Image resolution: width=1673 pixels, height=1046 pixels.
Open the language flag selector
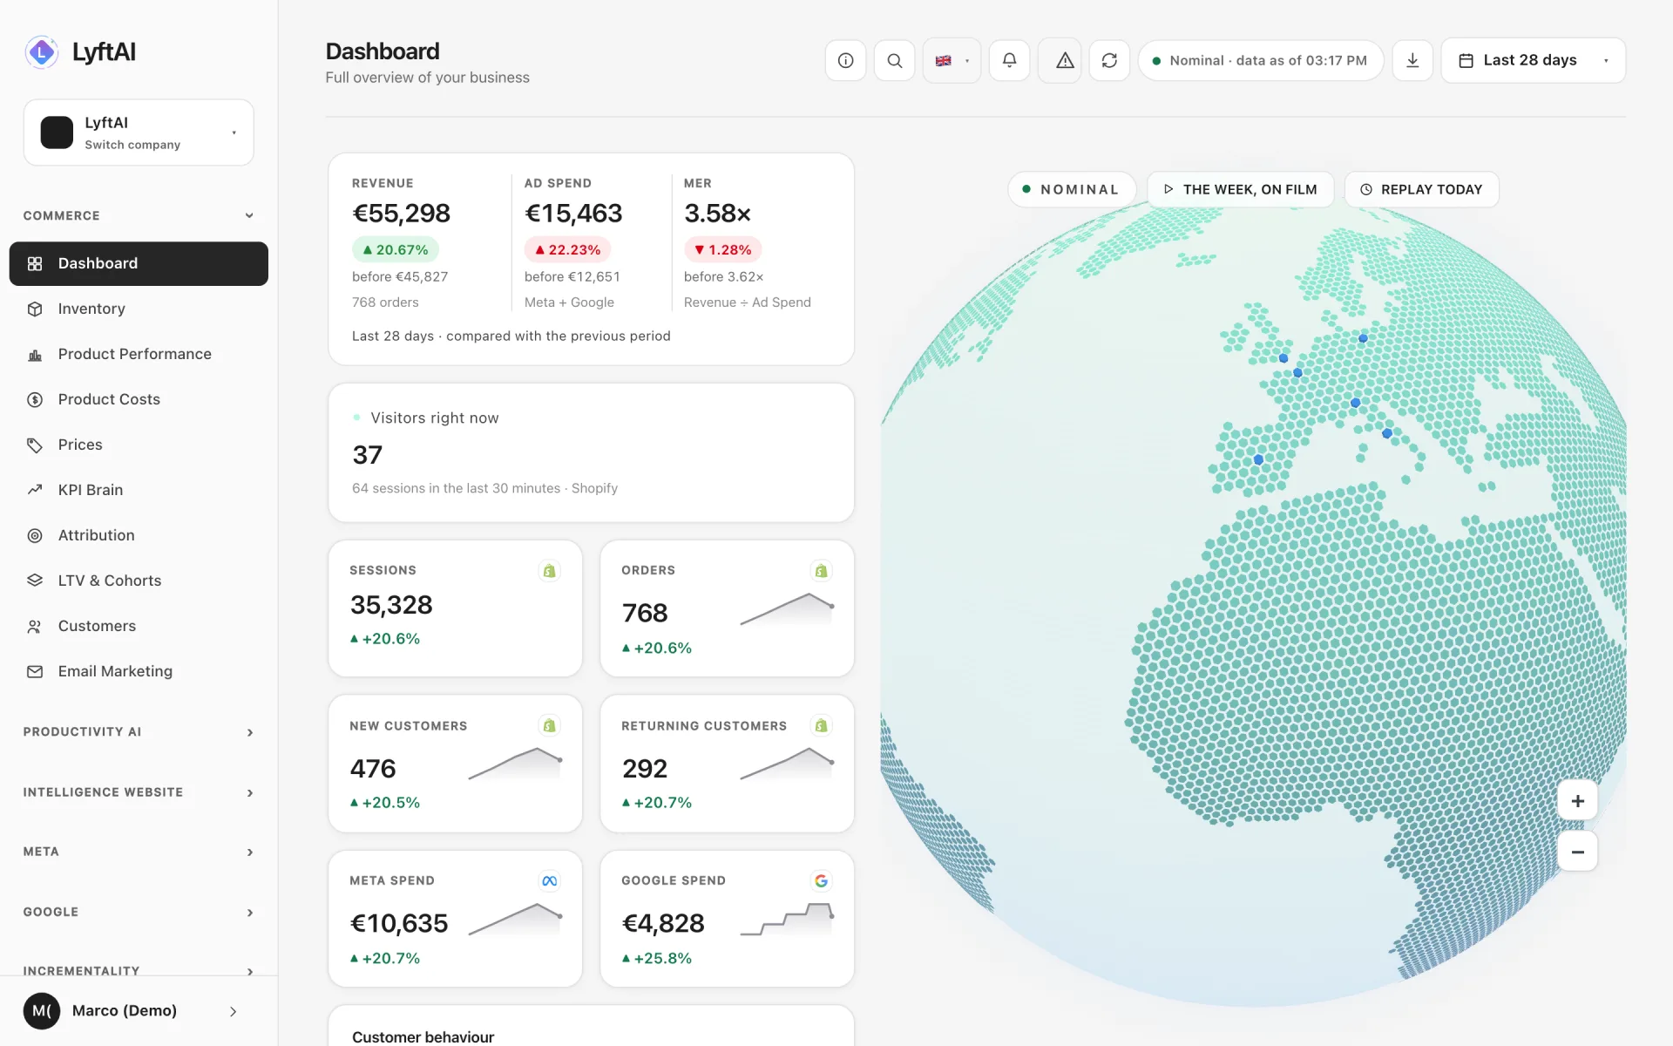952,60
